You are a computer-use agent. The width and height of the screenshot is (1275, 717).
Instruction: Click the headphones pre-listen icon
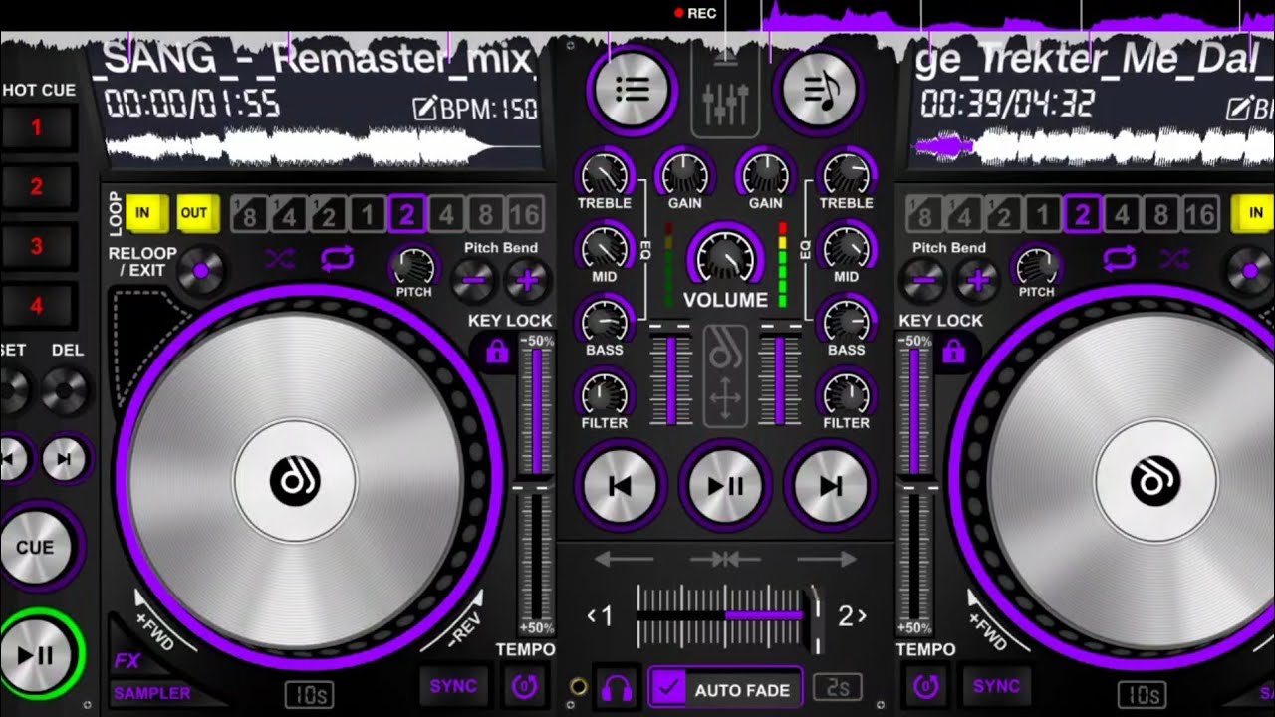[618, 688]
